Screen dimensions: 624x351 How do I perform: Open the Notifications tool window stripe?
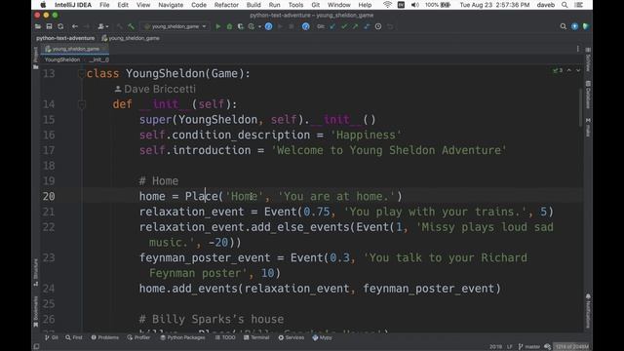pos(588,310)
